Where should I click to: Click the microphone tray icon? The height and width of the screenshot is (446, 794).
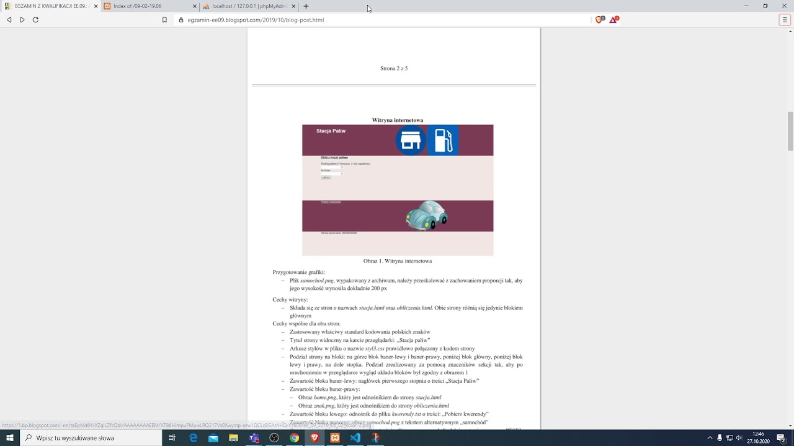click(x=720, y=438)
